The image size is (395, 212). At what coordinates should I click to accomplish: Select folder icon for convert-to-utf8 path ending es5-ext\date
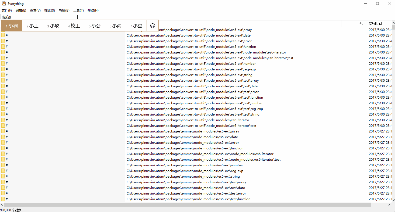click(x=3, y=35)
